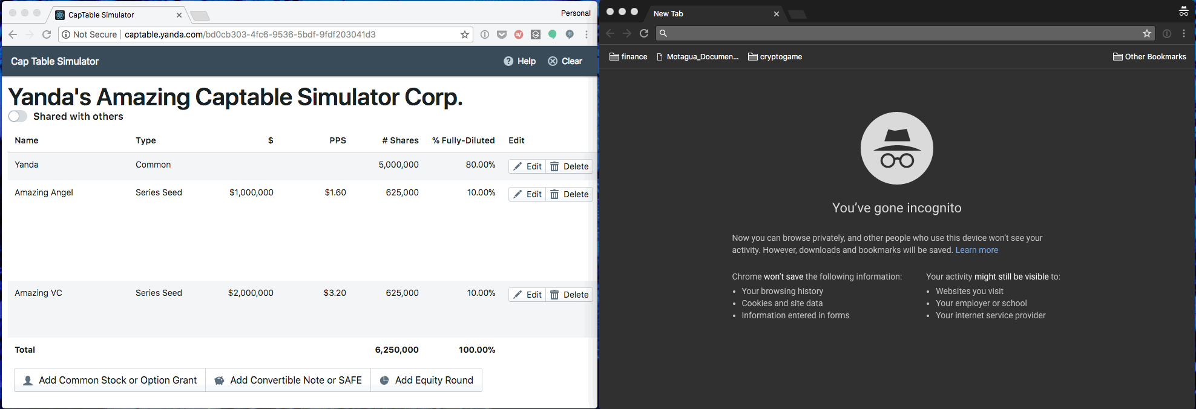The width and height of the screenshot is (1196, 409).
Task: Toggle the Shared with others switch
Action: pos(18,116)
